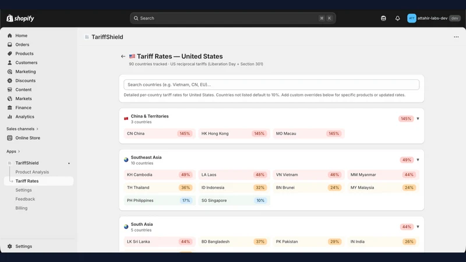The height and width of the screenshot is (262, 466).
Task: Click the Discounts badge icon
Action: (10, 80)
